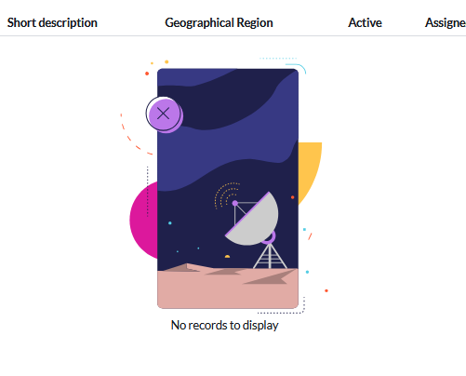
Task: Sort by the Geographical Region column
Action: pos(219,22)
